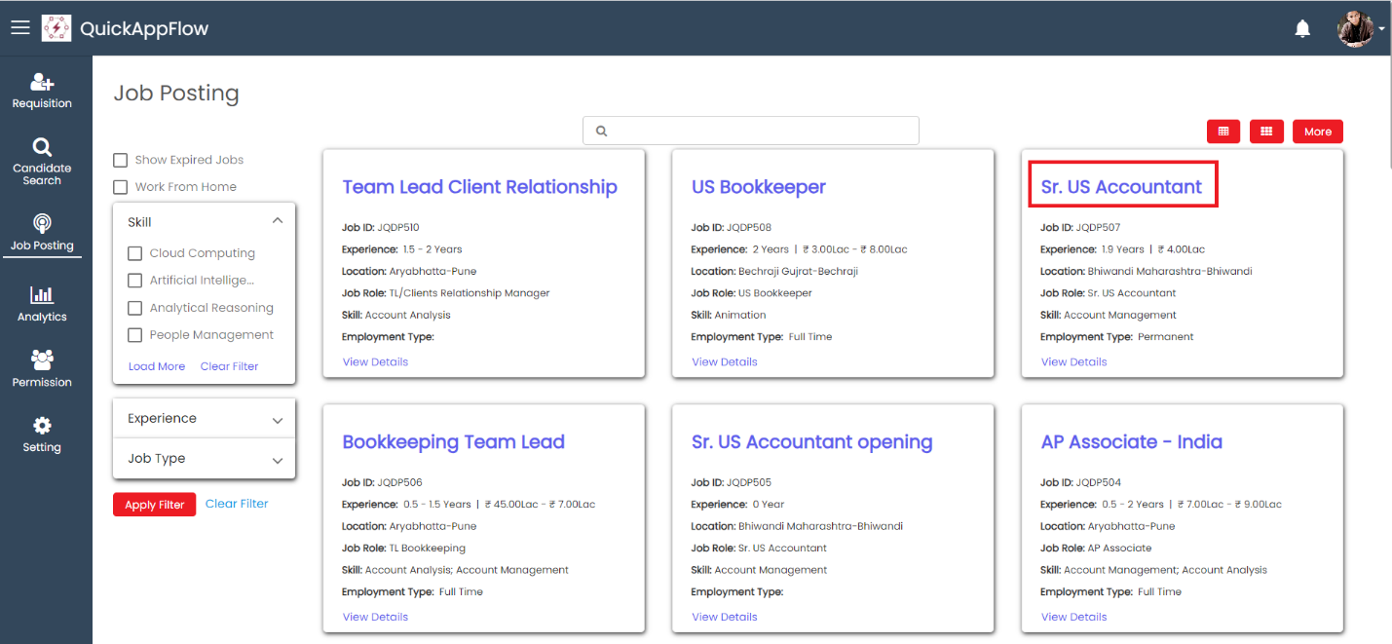
Task: Click the job search input field
Action: click(x=750, y=131)
